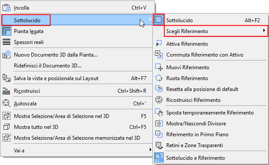This screenshot has width=269, height=165.
Task: Click the Pianta legata icon
Action: 7,31
